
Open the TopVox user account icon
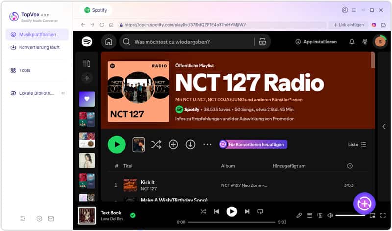pos(345,10)
